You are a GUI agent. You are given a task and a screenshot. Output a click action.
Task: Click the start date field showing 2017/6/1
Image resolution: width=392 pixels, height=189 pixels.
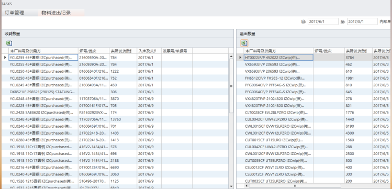tap(323, 21)
